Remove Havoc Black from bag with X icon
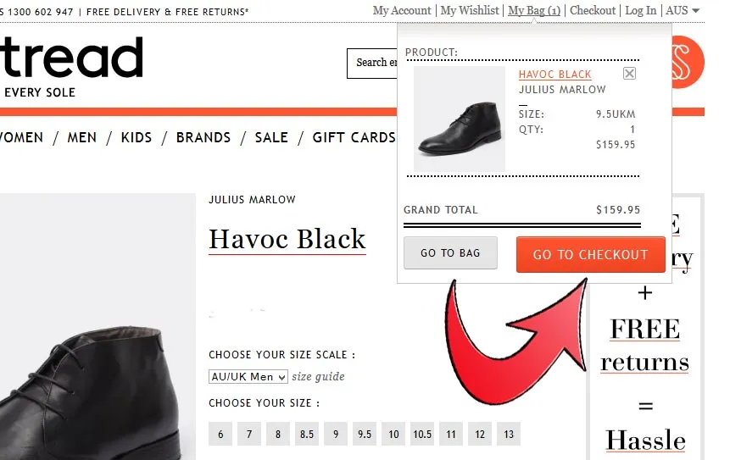The image size is (730, 460). pyautogui.click(x=629, y=74)
